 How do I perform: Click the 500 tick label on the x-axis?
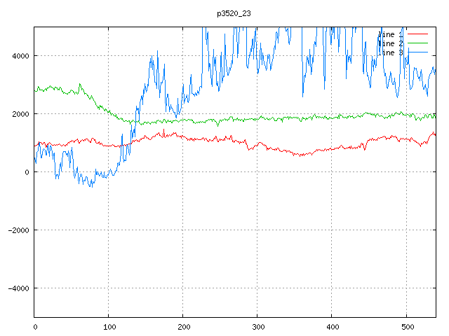tap(406, 326)
